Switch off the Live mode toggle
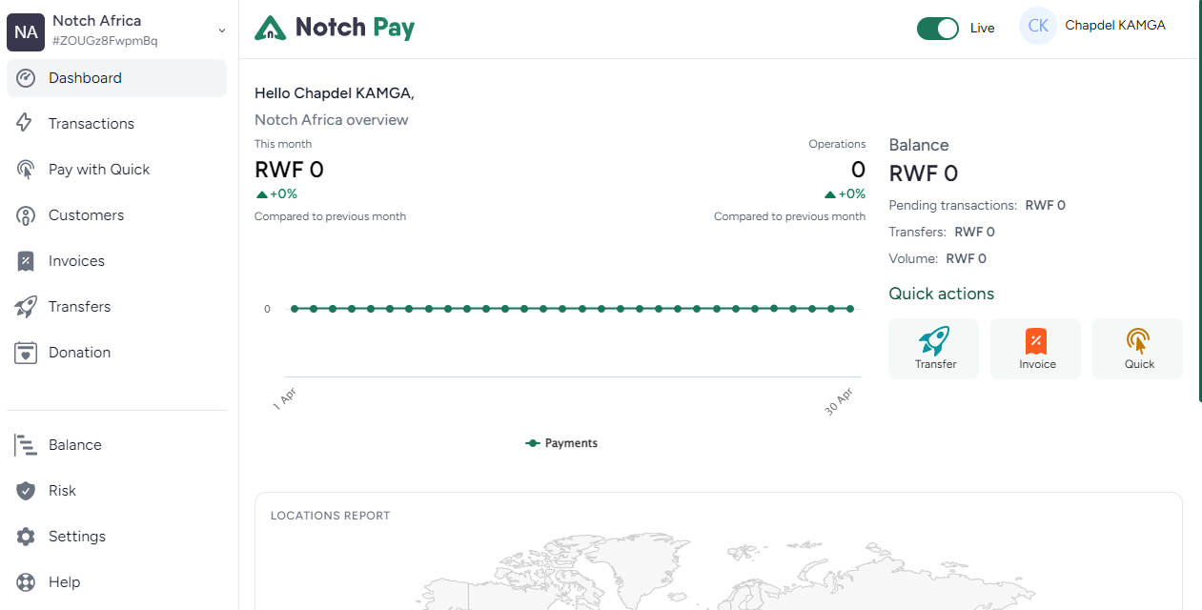The height and width of the screenshot is (610, 1202). [938, 29]
